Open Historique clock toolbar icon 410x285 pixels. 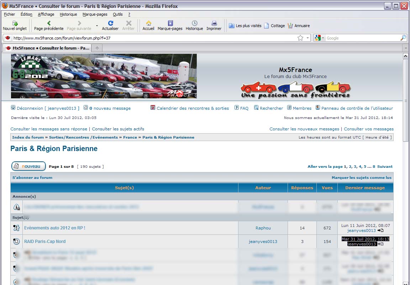(194, 23)
